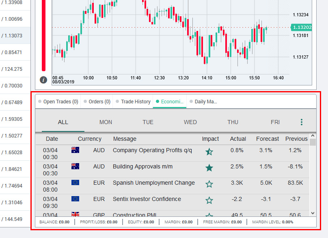Click Australian flag in Building Approvals row
This screenshot has height=238, width=328.
[x=76, y=166]
